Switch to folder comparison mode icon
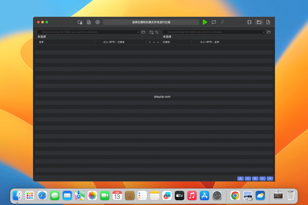Screen dimensions: 308x205 click(x=259, y=22)
